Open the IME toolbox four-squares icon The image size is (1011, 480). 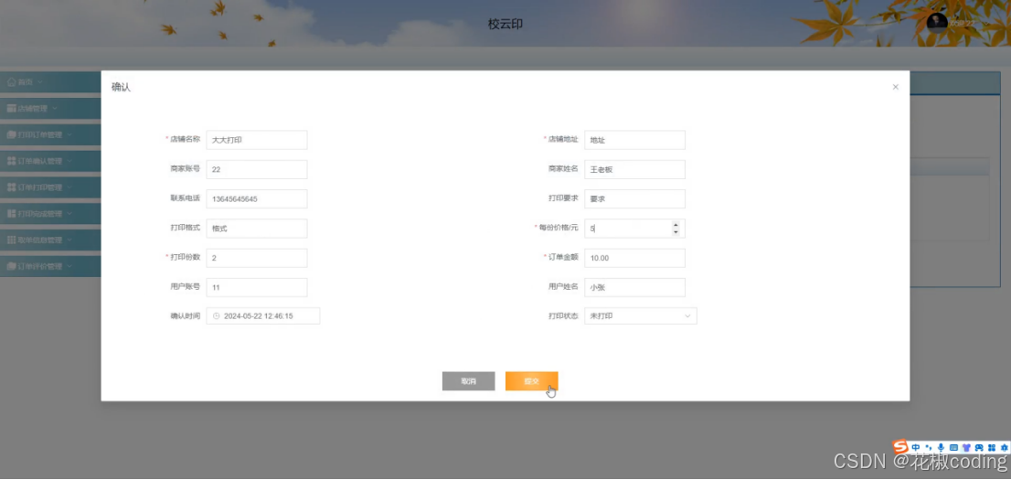pyautogui.click(x=992, y=447)
